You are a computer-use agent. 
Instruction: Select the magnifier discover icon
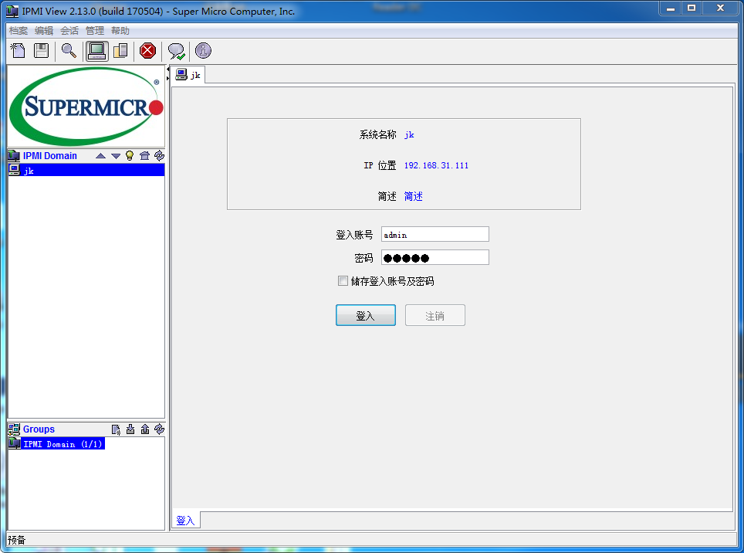click(x=69, y=50)
